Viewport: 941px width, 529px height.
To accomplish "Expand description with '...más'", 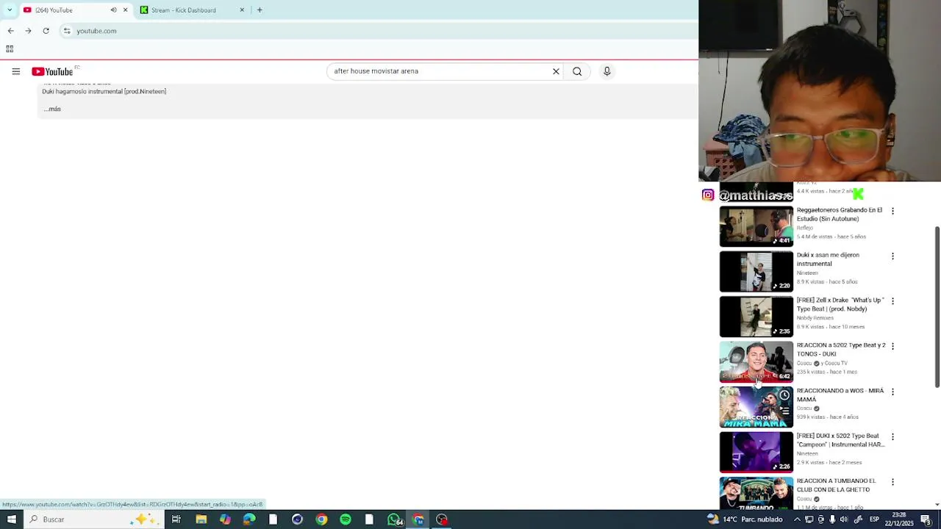I will click(x=52, y=109).
